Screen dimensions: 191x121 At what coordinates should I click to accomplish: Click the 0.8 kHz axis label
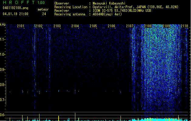(x=2, y=85)
